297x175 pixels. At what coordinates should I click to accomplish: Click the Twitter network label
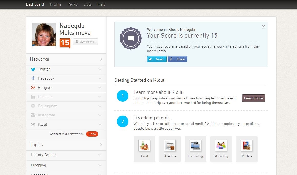[x=44, y=69]
